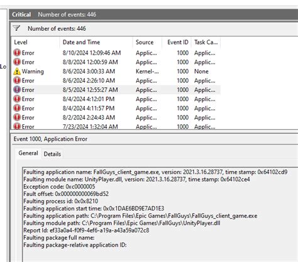Click error icon of selected 8/5/2024 12:55:27 AM event

(17, 90)
